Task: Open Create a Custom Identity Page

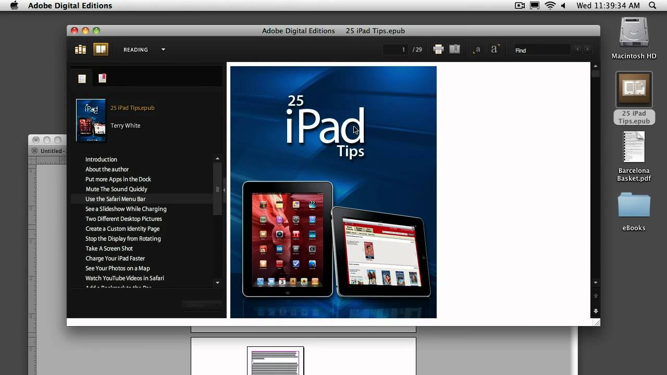Action: pos(122,229)
